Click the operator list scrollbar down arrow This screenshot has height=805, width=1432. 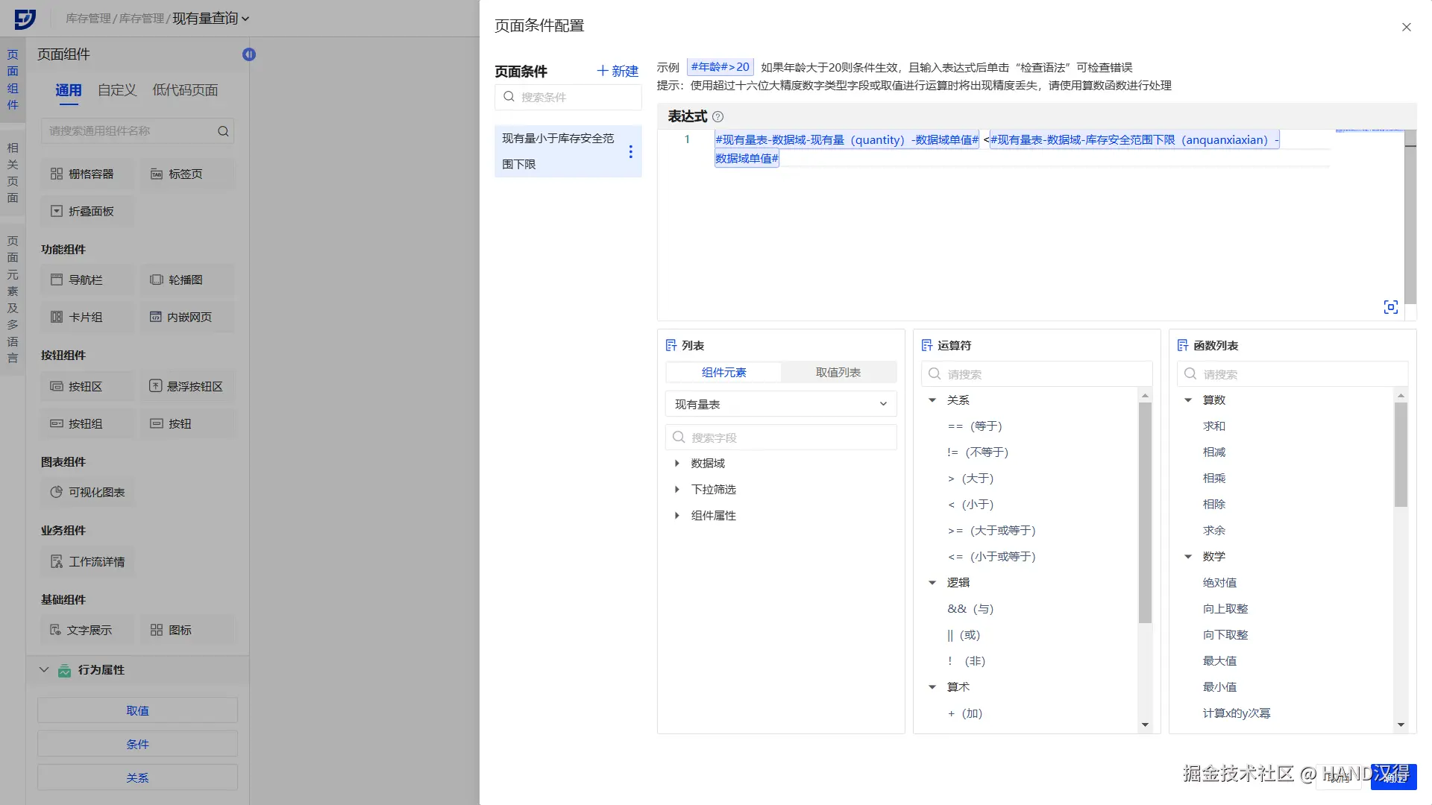1145,724
